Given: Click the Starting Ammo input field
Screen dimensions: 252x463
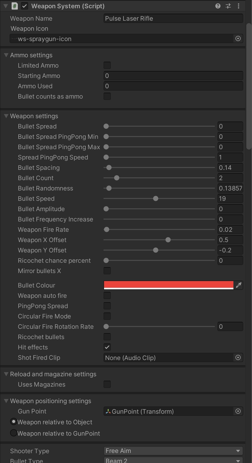Looking at the screenshot, I should click(173, 76).
